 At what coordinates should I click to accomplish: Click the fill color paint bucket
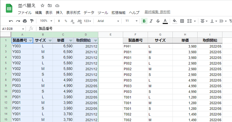175,21
